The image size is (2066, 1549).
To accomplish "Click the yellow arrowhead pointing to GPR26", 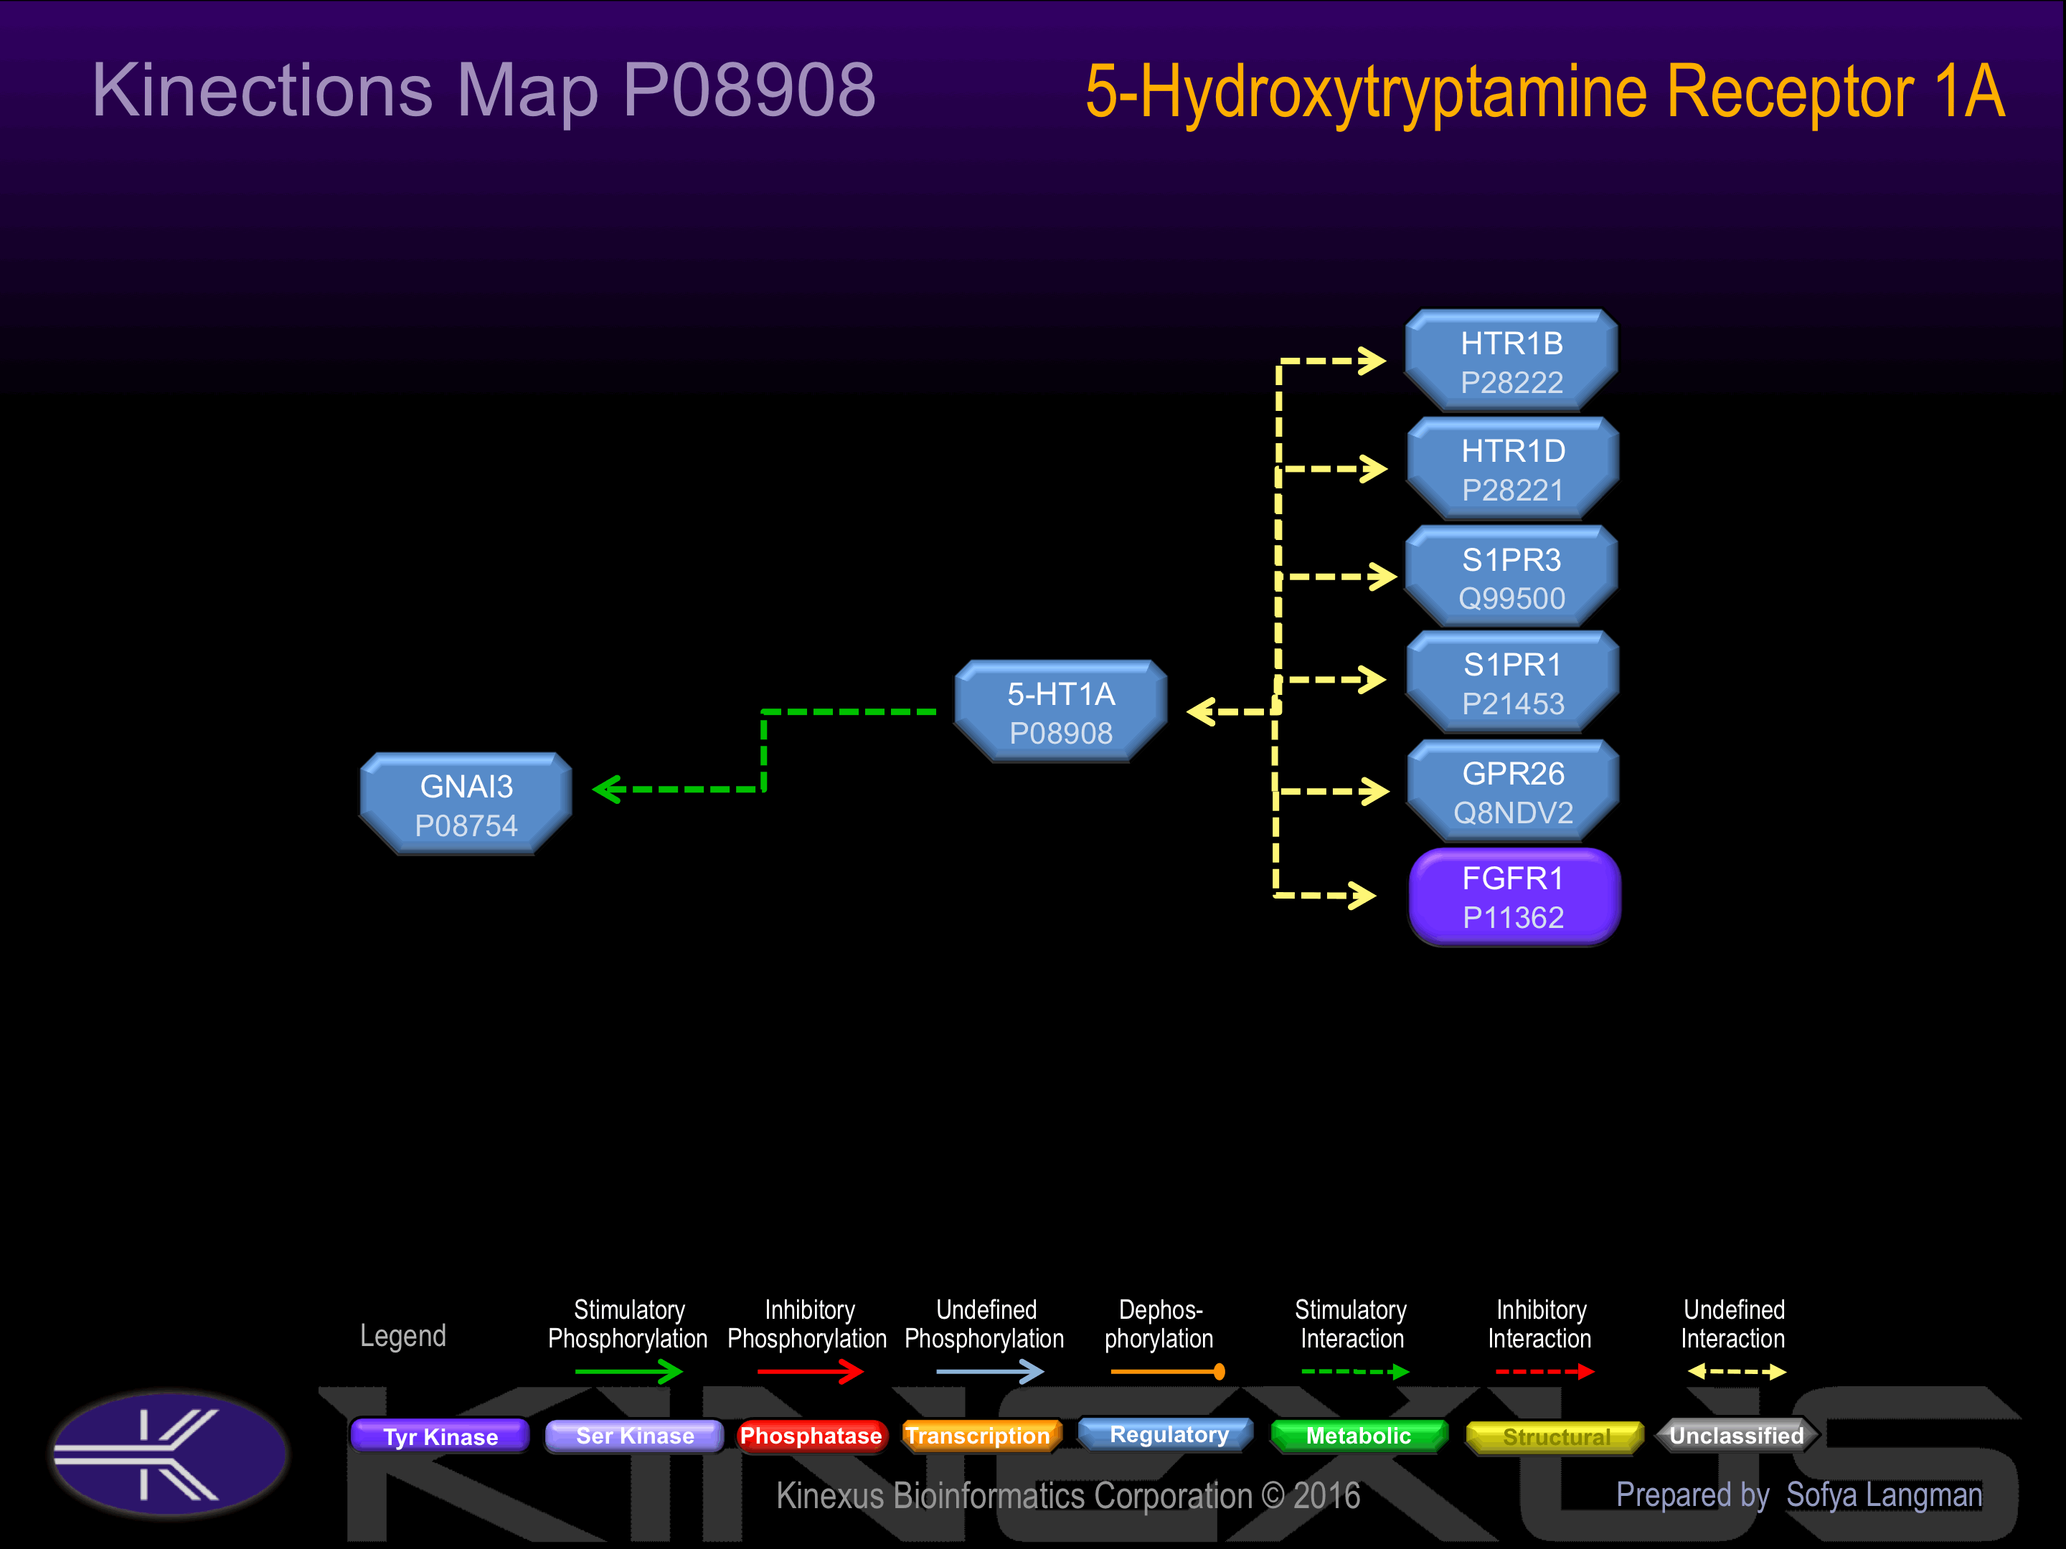I will click(1375, 792).
